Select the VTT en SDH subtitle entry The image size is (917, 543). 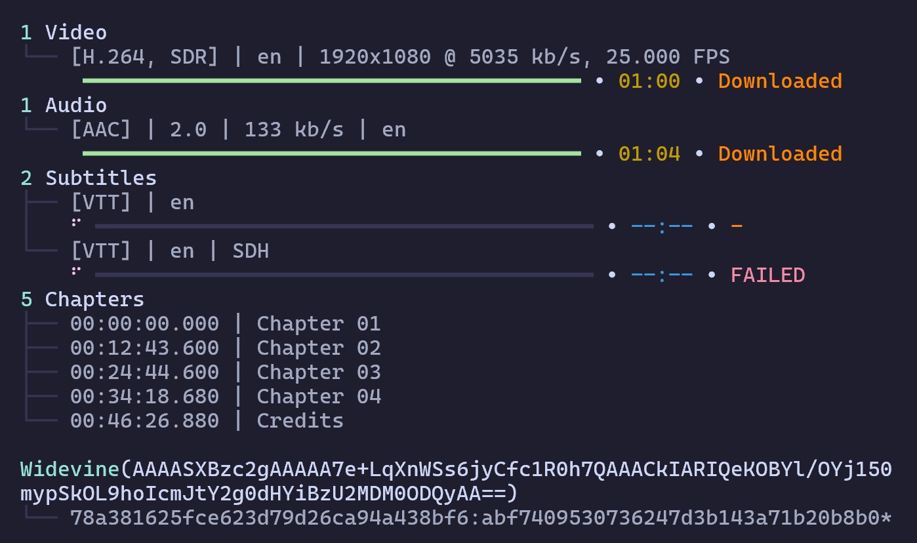pyautogui.click(x=170, y=251)
